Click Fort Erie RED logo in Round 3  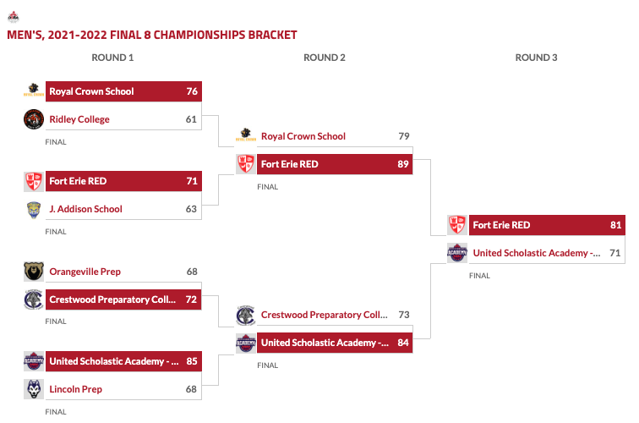tap(457, 225)
